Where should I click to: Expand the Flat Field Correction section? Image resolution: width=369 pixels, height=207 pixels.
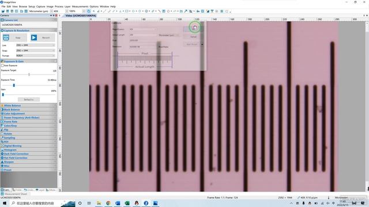tap(28, 158)
